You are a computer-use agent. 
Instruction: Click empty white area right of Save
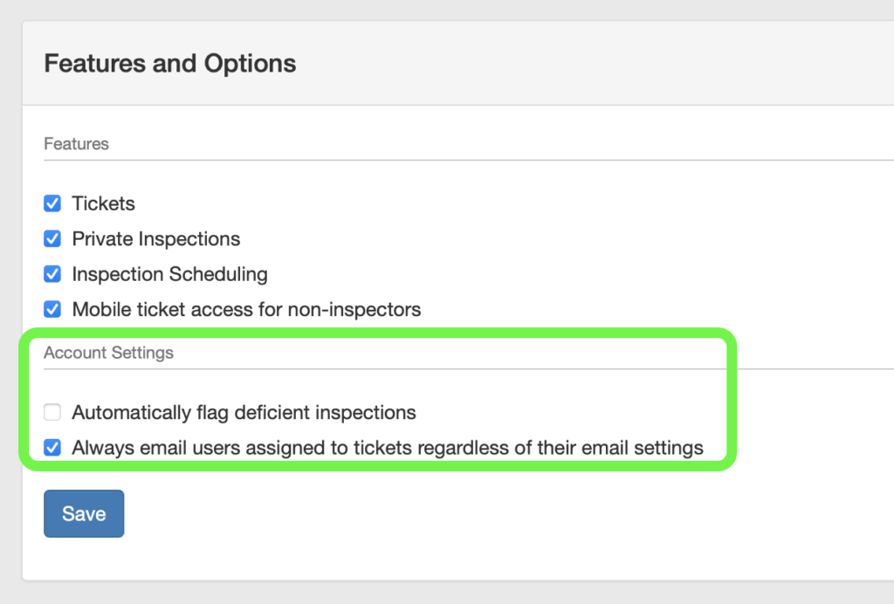pyautogui.click(x=437, y=515)
